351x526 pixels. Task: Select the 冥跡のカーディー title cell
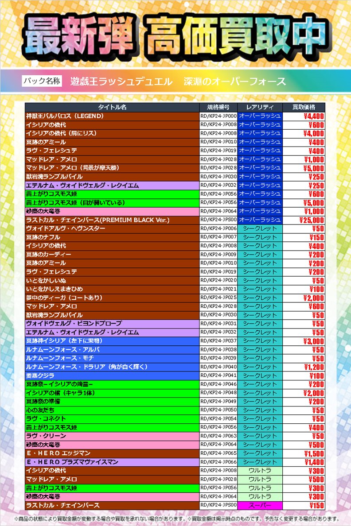pyautogui.click(x=112, y=255)
